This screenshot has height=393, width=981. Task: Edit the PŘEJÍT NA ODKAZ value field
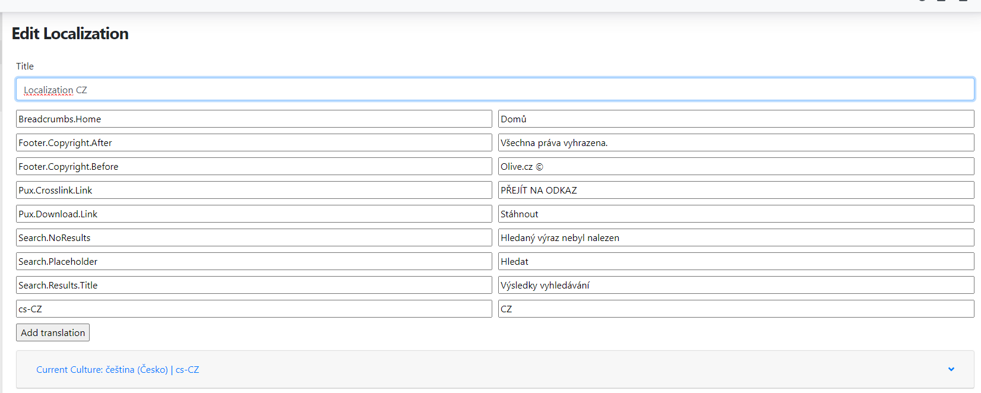tap(736, 190)
